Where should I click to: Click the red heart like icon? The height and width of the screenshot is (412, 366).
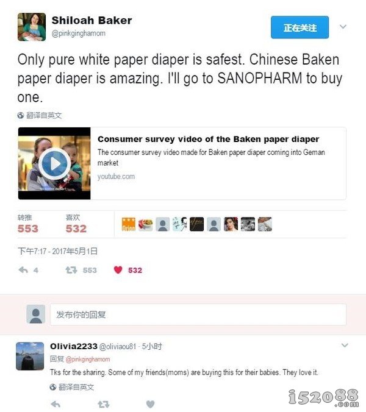pos(118,270)
